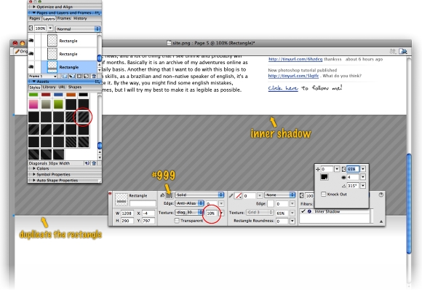422x290 pixels.
Task: Open the Frame 1 dropdown
Action: [42, 77]
